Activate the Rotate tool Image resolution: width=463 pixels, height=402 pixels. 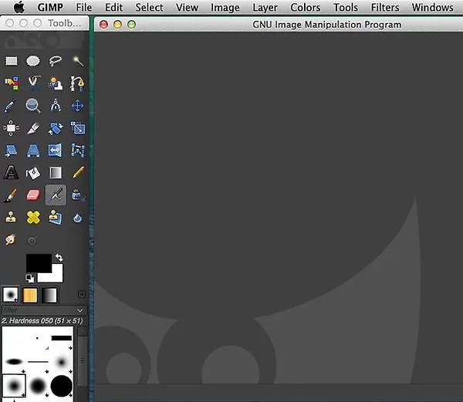coord(56,128)
